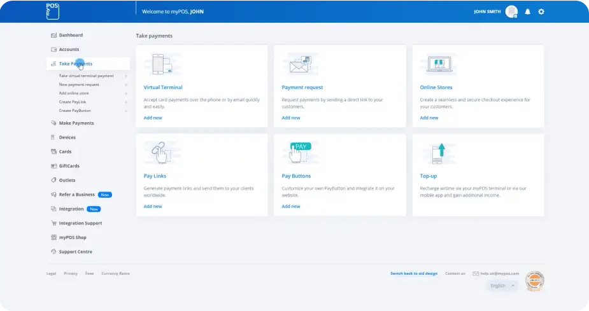Open Dashboard from the sidebar
Image resolution: width=589 pixels, height=311 pixels.
[x=71, y=35]
